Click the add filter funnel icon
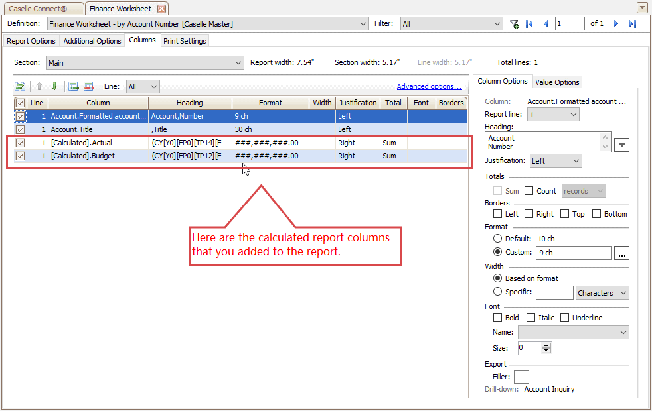Viewport: 652px width, 411px height. click(x=514, y=24)
